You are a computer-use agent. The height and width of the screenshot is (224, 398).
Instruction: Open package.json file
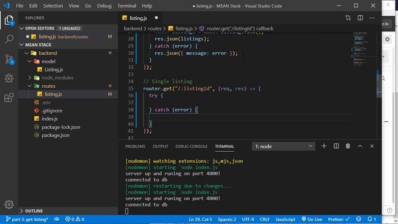click(x=68, y=135)
